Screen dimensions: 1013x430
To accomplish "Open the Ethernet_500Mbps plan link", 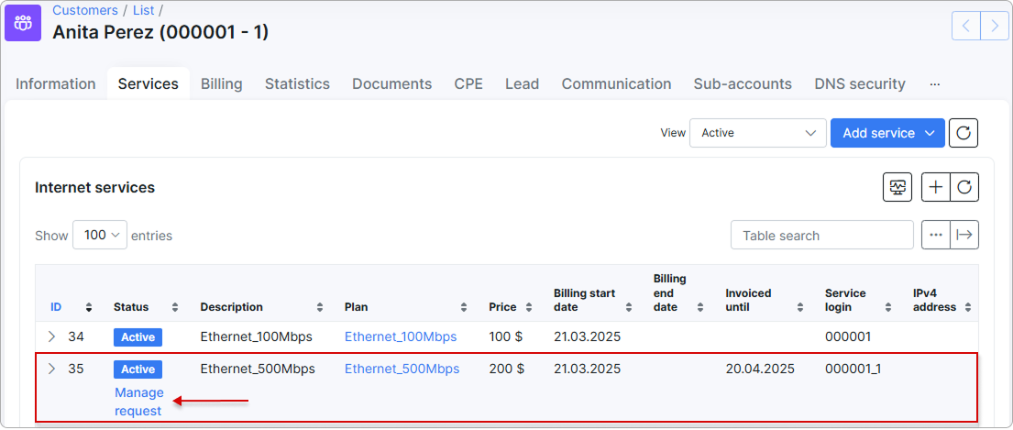I will coord(402,369).
